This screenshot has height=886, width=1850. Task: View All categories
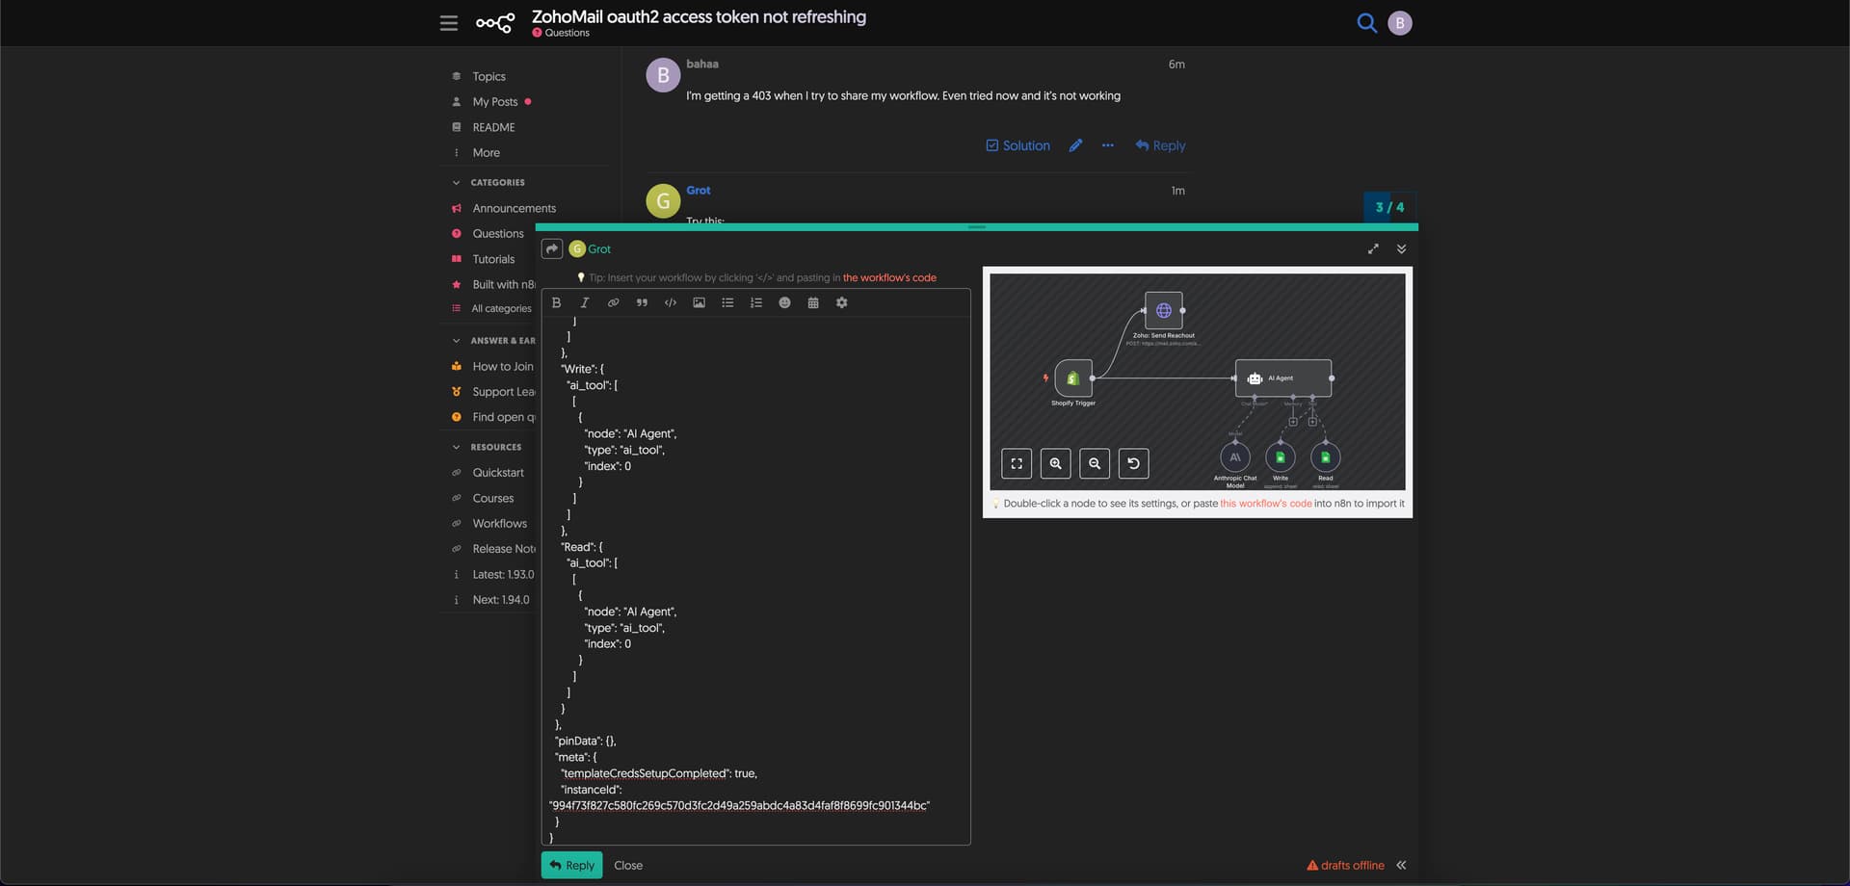click(x=501, y=308)
